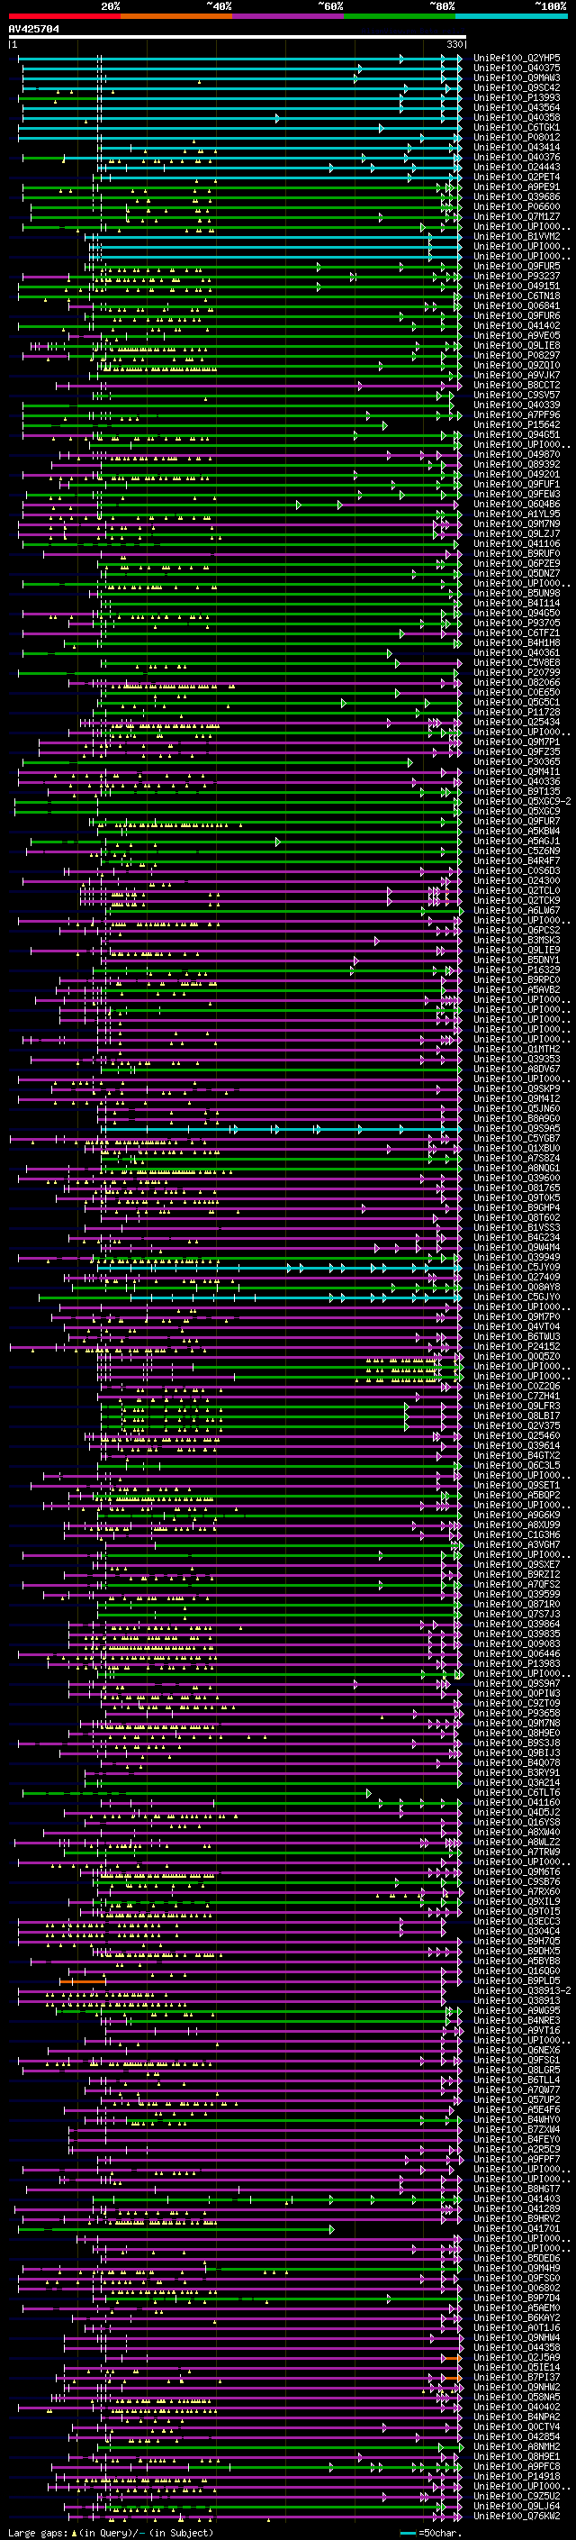Open hit UniRef100_Q43564
Screen dimensions: 576x2540
pos(517,107)
